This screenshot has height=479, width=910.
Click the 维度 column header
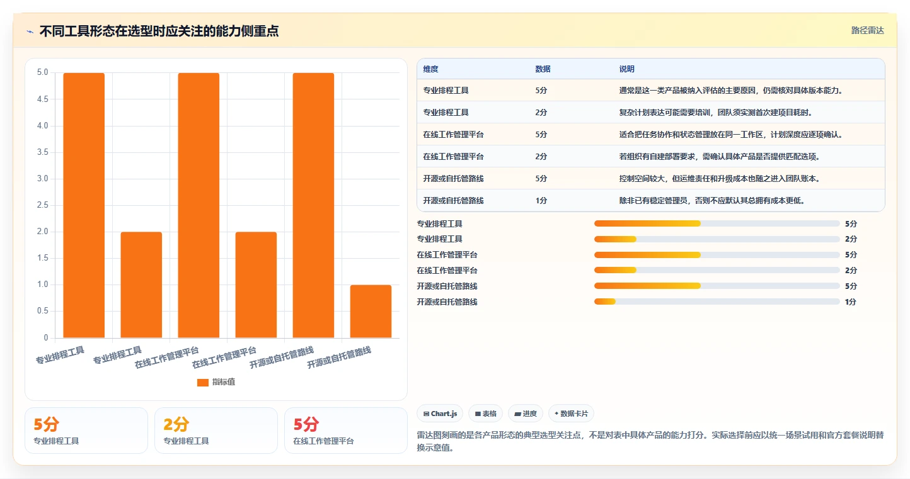(430, 69)
